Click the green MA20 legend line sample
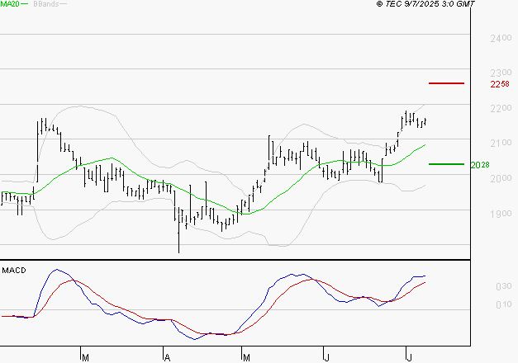 (x=25, y=4)
